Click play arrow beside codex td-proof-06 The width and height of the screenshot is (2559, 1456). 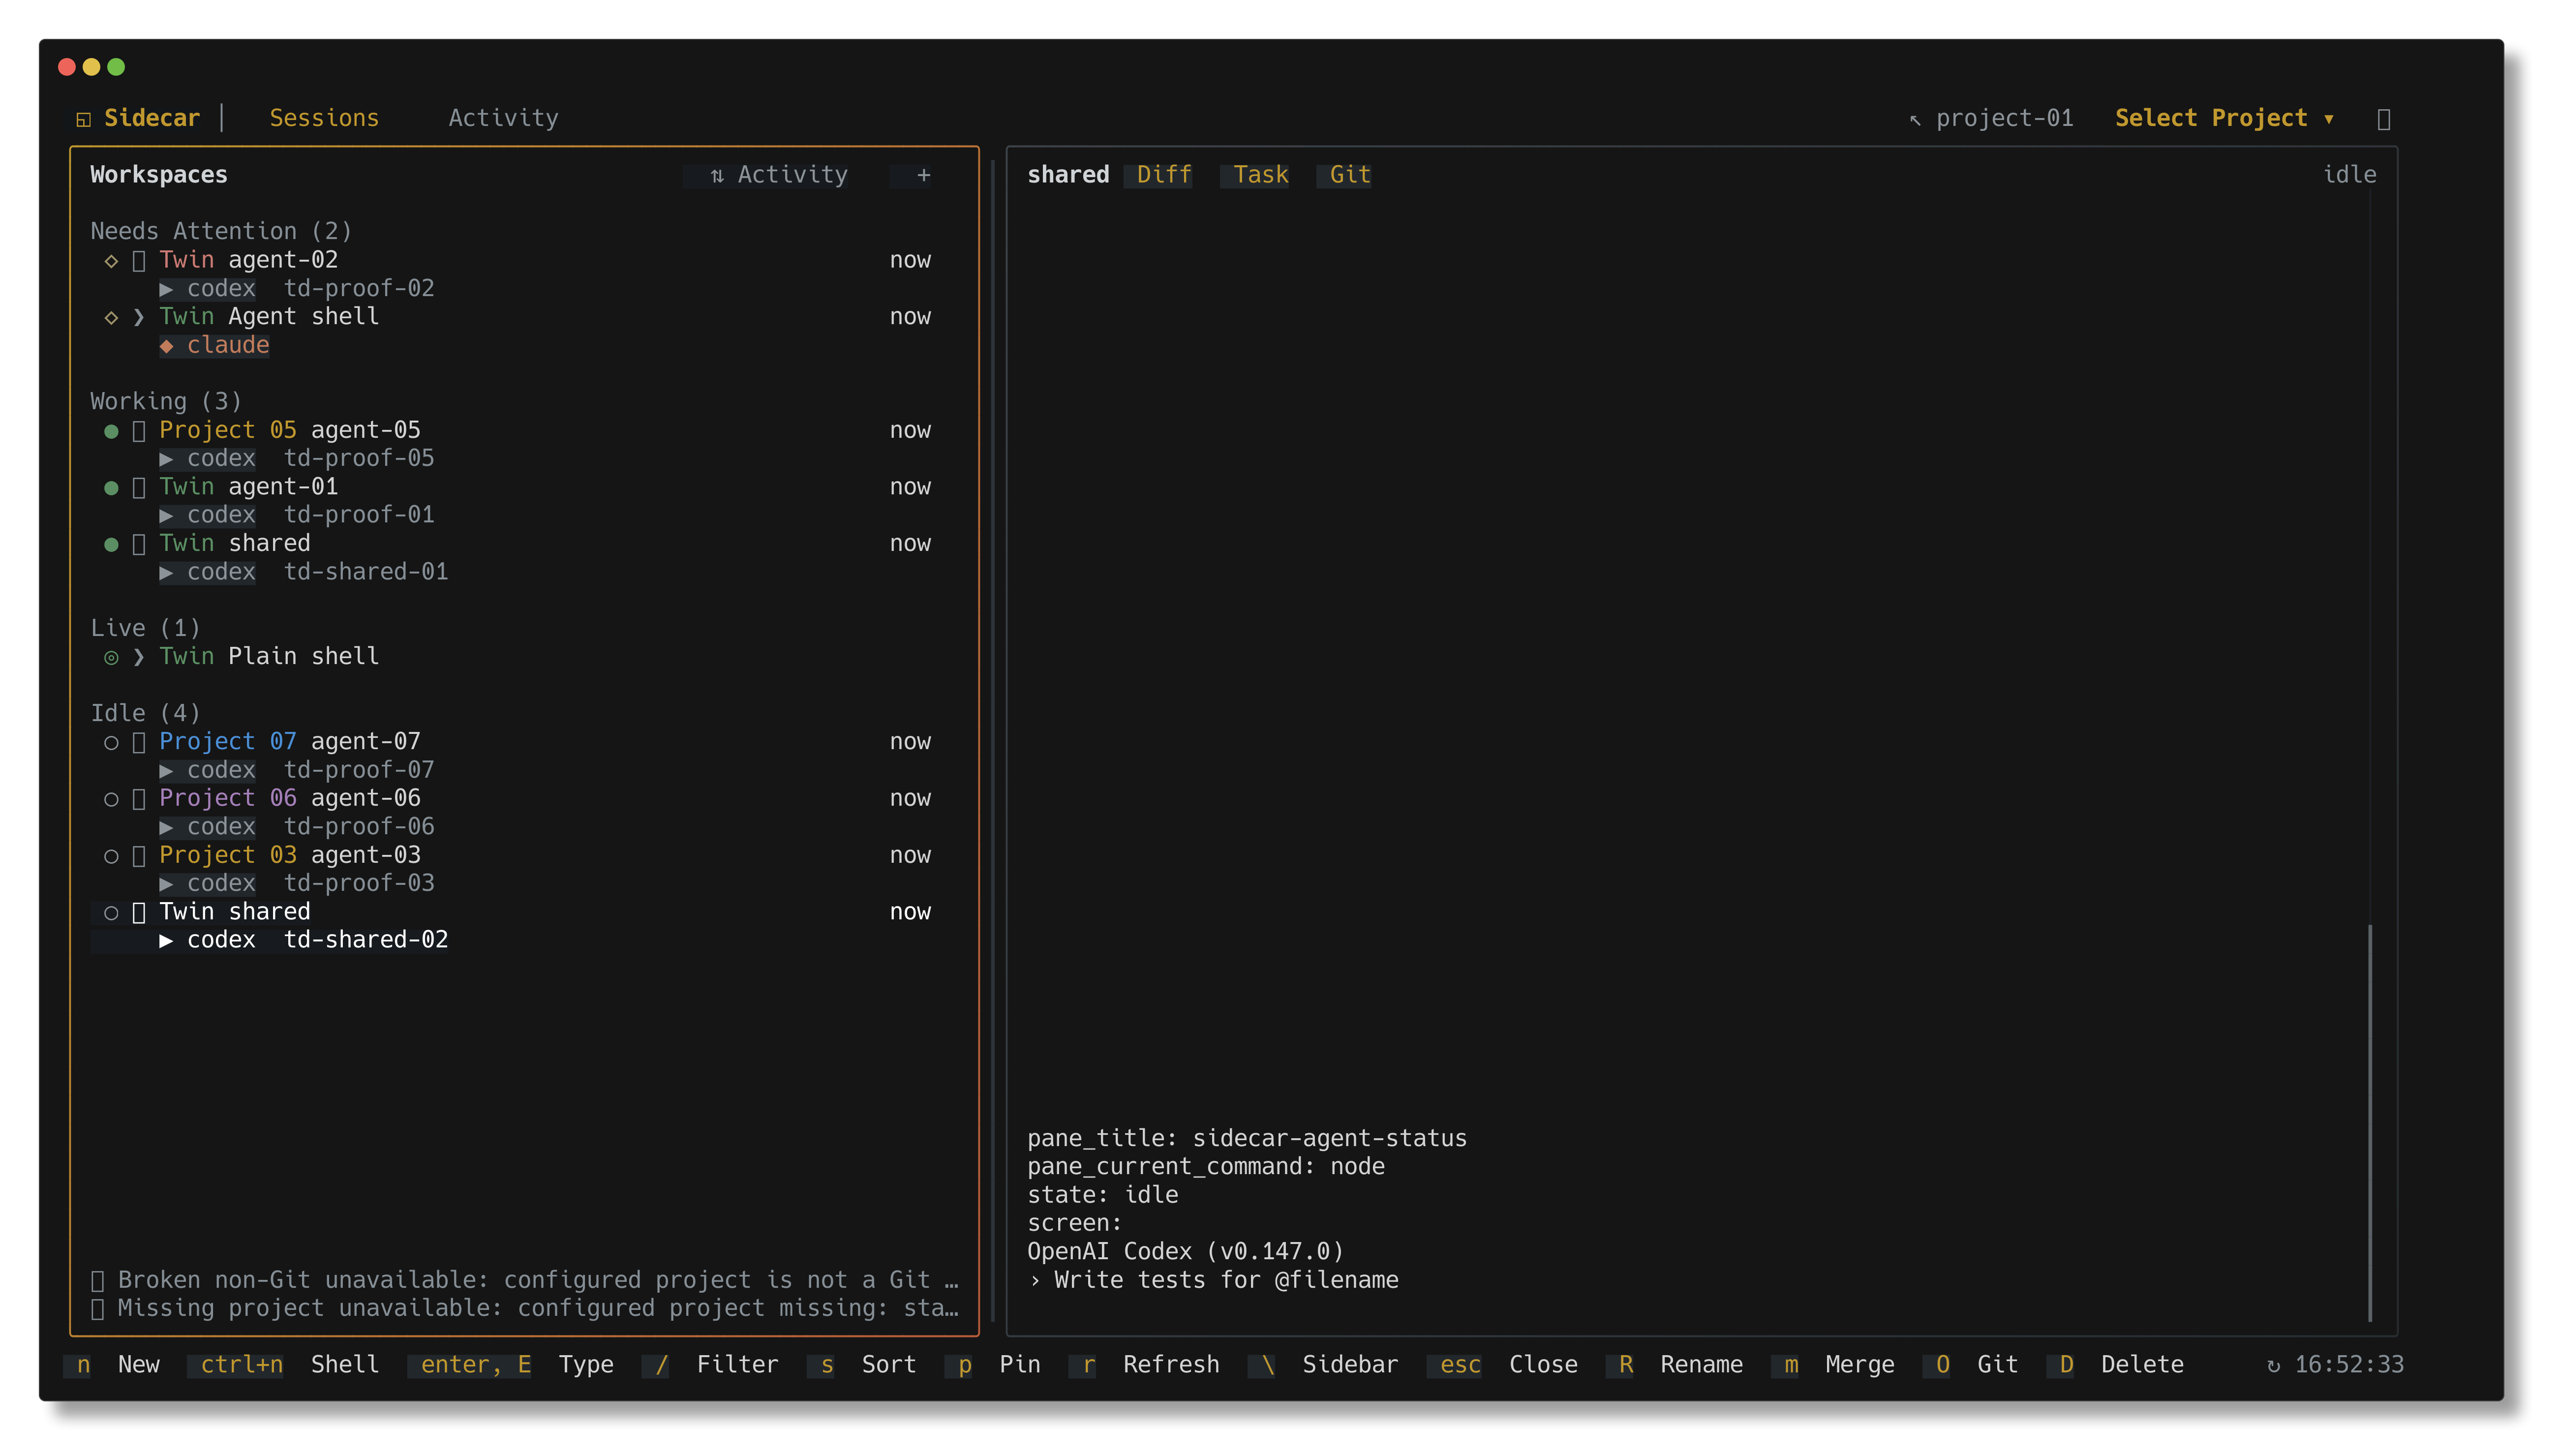166,828
